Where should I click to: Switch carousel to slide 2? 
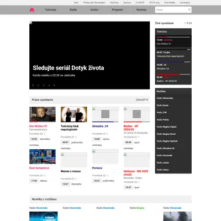[x=38, y=85]
